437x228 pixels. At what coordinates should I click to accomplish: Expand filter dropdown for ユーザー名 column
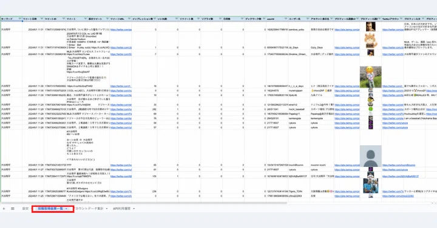coord(307,19)
